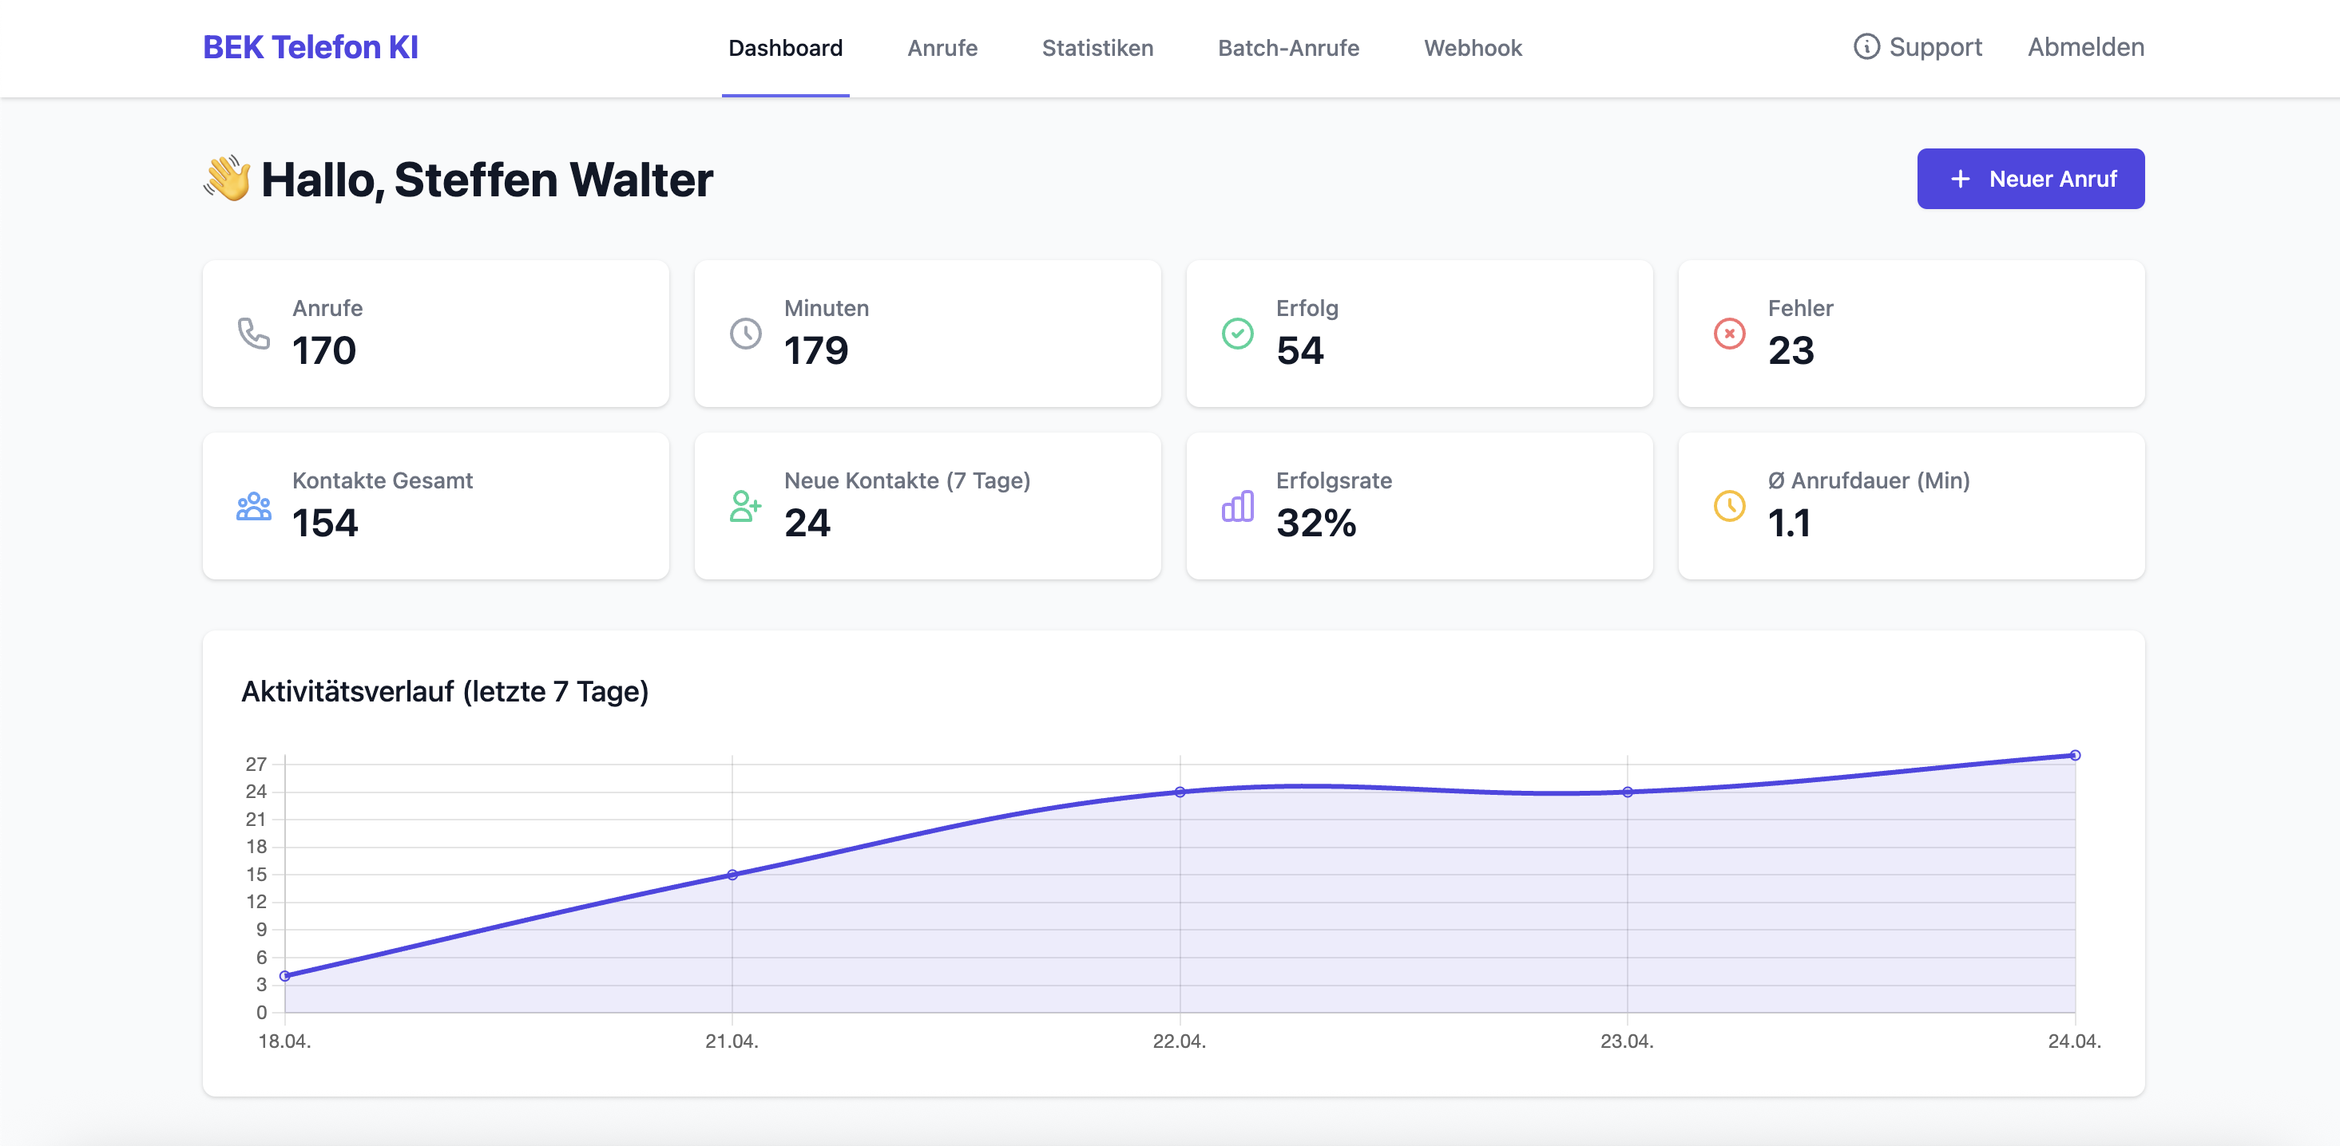This screenshot has width=2340, height=1146.
Task: Click the Kontakte Gesamt group icon
Action: [253, 505]
